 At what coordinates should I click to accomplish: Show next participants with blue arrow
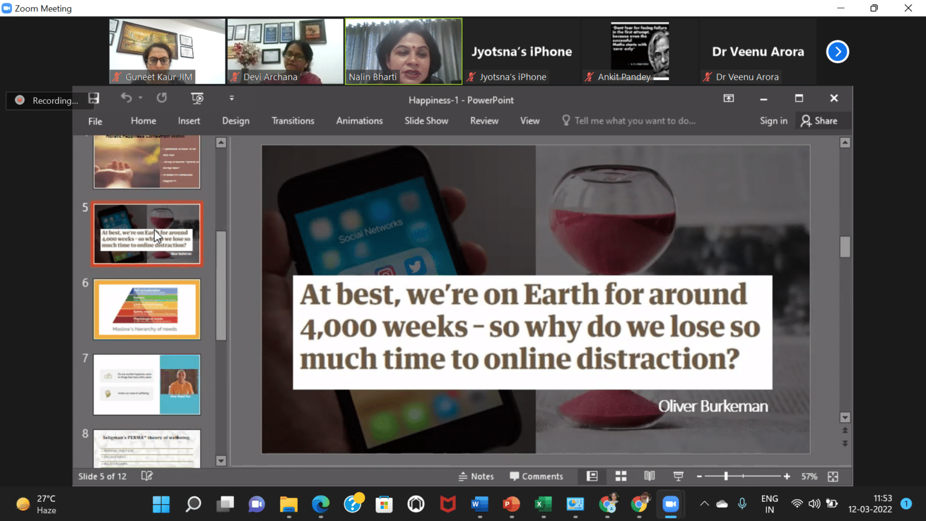click(x=837, y=52)
